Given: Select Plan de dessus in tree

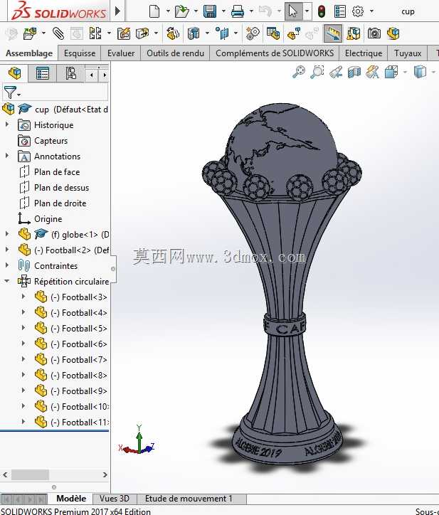Looking at the screenshot, I should (x=61, y=188).
